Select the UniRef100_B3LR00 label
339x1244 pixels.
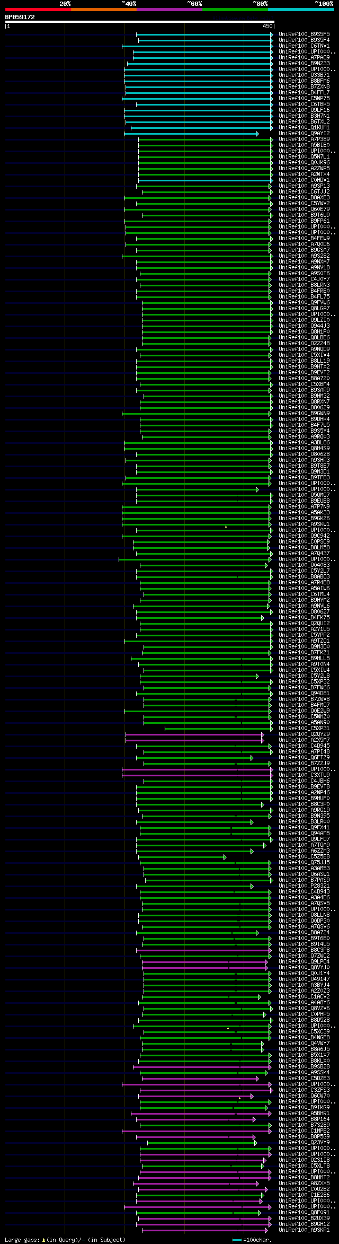click(304, 821)
